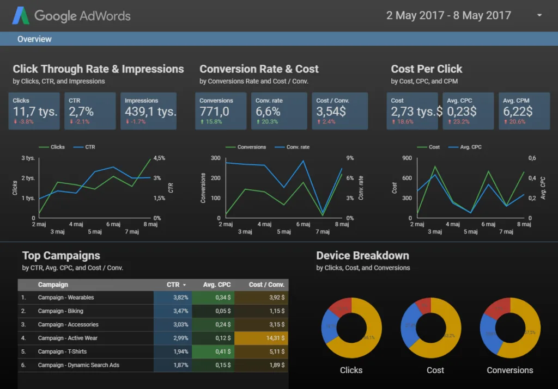
Task: Click the Conversions and Conv. rate line chart
Action: (283, 188)
